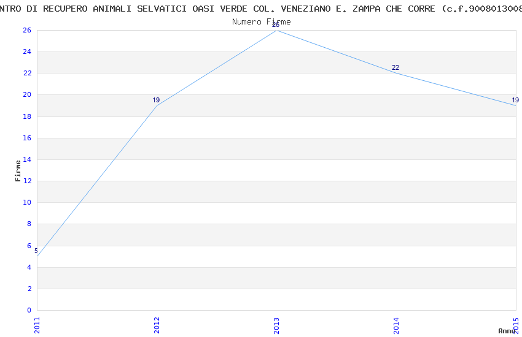
Task: Click the y-axis tick value 0
Action: coord(29,310)
